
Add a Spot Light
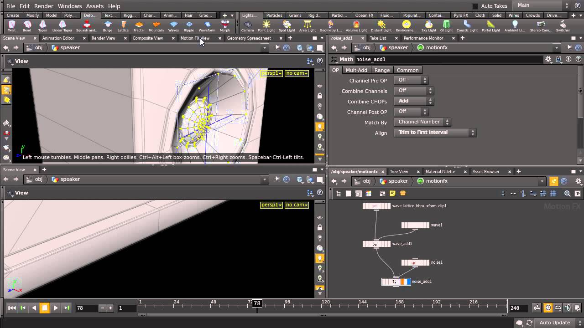tap(287, 26)
